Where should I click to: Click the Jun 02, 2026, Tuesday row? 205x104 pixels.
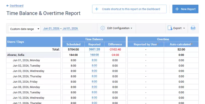pos(33,66)
